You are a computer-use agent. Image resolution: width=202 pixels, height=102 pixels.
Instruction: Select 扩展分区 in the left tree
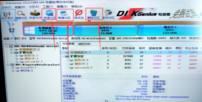pos(26,53)
